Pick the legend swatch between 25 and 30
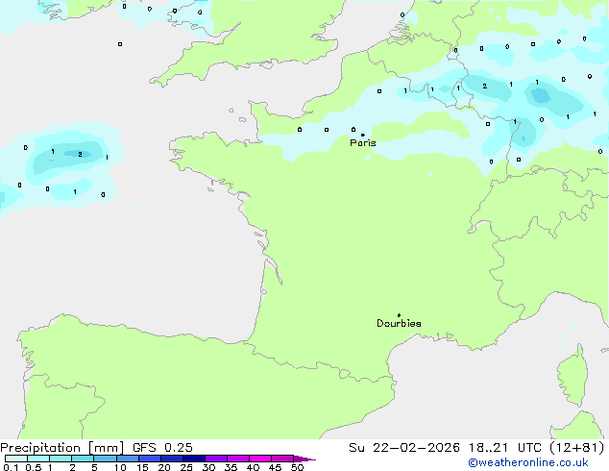This screenshot has width=609, height=471. [193, 459]
